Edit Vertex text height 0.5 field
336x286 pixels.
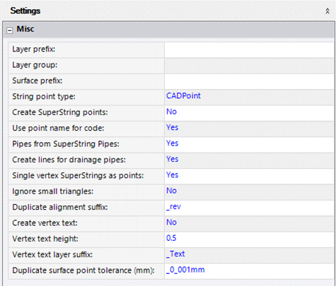click(249, 239)
